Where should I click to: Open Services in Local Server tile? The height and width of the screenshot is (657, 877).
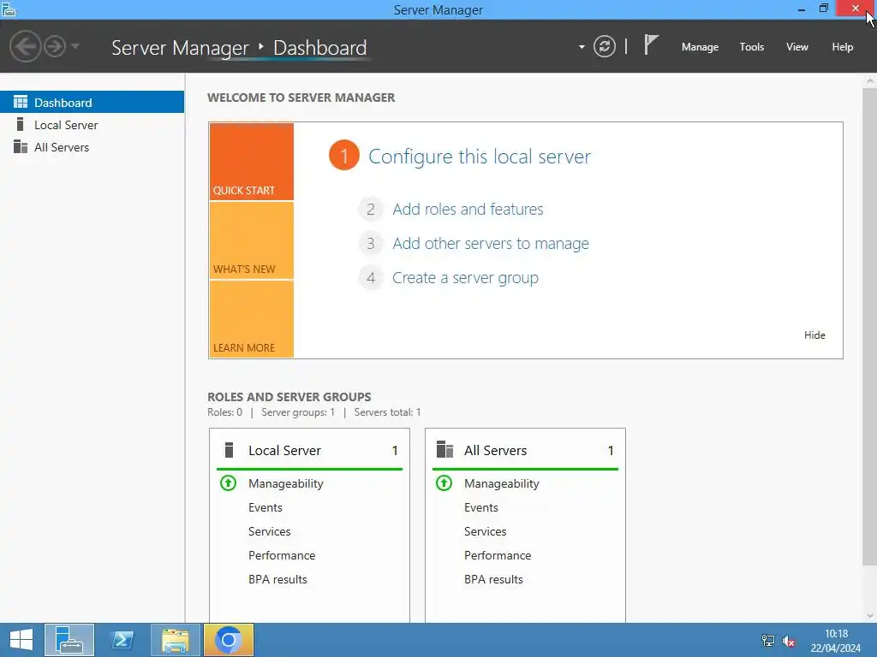click(270, 531)
